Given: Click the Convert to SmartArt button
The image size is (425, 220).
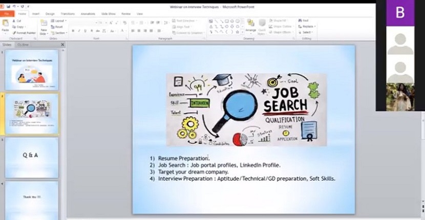Looking at the screenshot, I should pyautogui.click(x=187, y=33).
